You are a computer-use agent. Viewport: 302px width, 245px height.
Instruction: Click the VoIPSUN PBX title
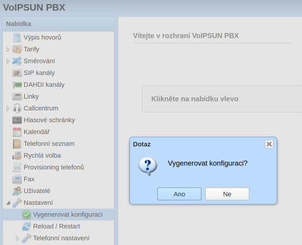pos(34,8)
